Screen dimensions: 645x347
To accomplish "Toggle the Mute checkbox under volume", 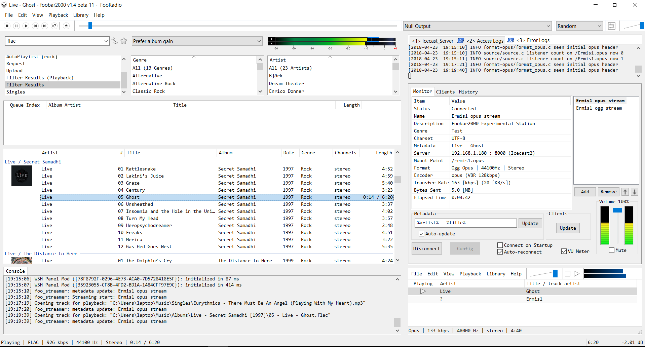I will pos(612,250).
